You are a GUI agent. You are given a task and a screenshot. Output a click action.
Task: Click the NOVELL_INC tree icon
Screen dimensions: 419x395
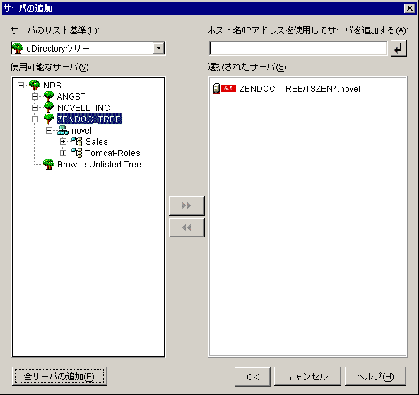coord(49,107)
